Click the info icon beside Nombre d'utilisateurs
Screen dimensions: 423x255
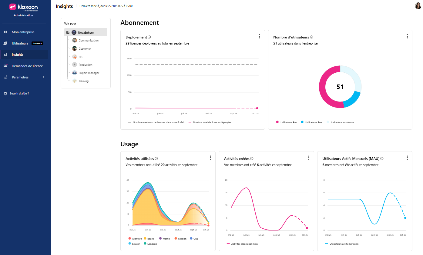click(311, 37)
